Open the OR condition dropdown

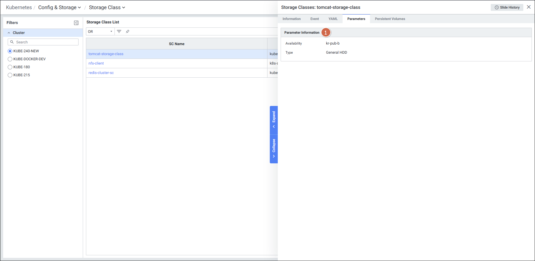[x=100, y=31]
